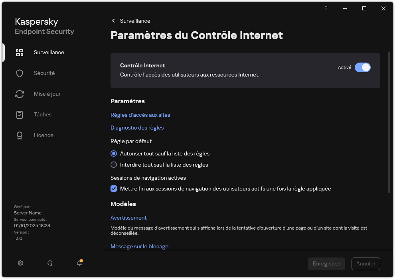Screen dimensions: 395x279
Task: Select the Surveillance sidebar icon
Action: (20, 52)
